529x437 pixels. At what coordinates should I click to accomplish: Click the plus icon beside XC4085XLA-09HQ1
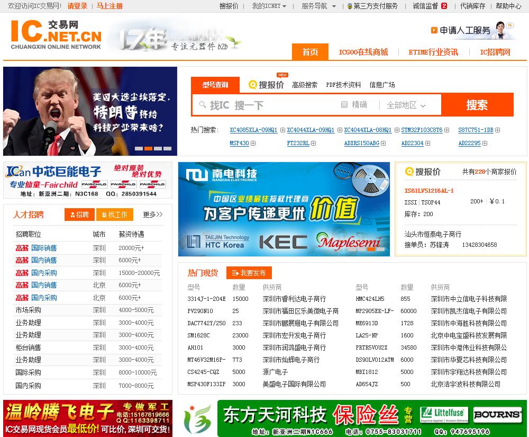pos(282,130)
